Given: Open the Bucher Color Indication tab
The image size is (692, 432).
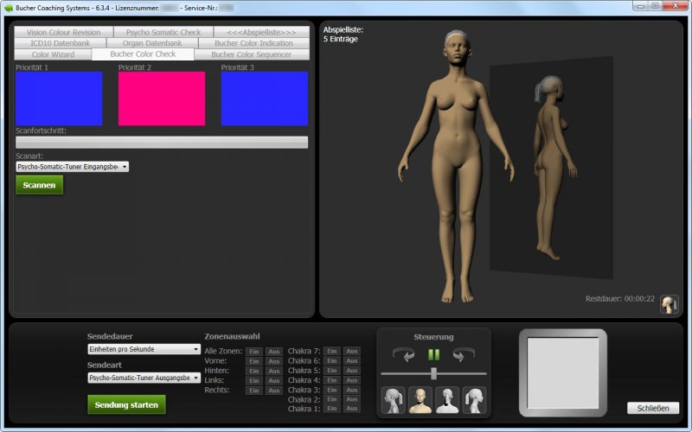Looking at the screenshot, I should (x=253, y=43).
